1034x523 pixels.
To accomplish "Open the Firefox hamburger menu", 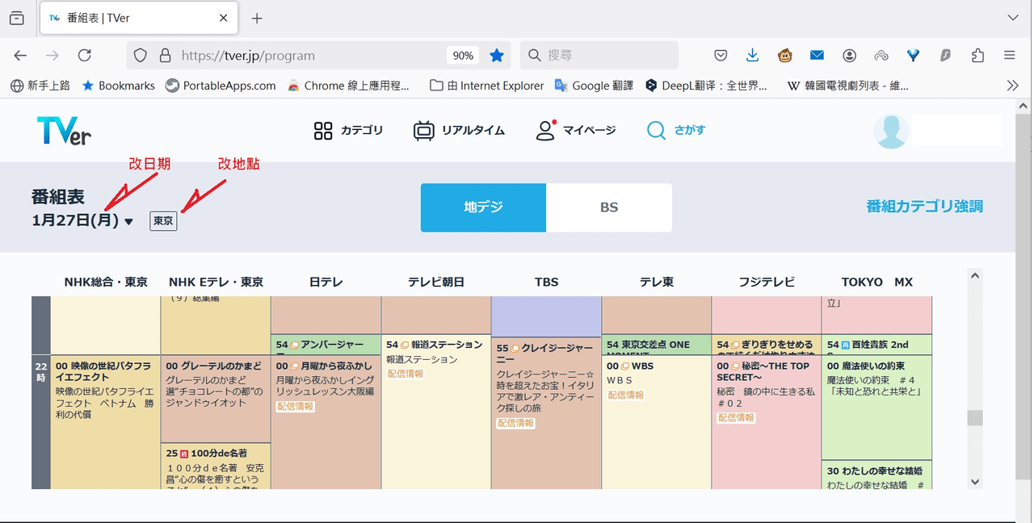I will (1009, 56).
